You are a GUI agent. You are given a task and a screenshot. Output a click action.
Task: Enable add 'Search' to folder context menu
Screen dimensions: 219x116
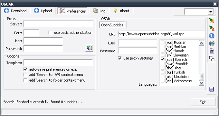[x=25, y=80]
